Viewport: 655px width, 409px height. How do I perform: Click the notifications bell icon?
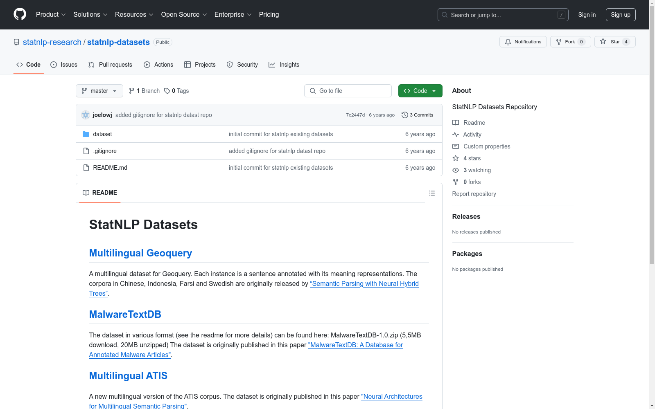pos(508,42)
